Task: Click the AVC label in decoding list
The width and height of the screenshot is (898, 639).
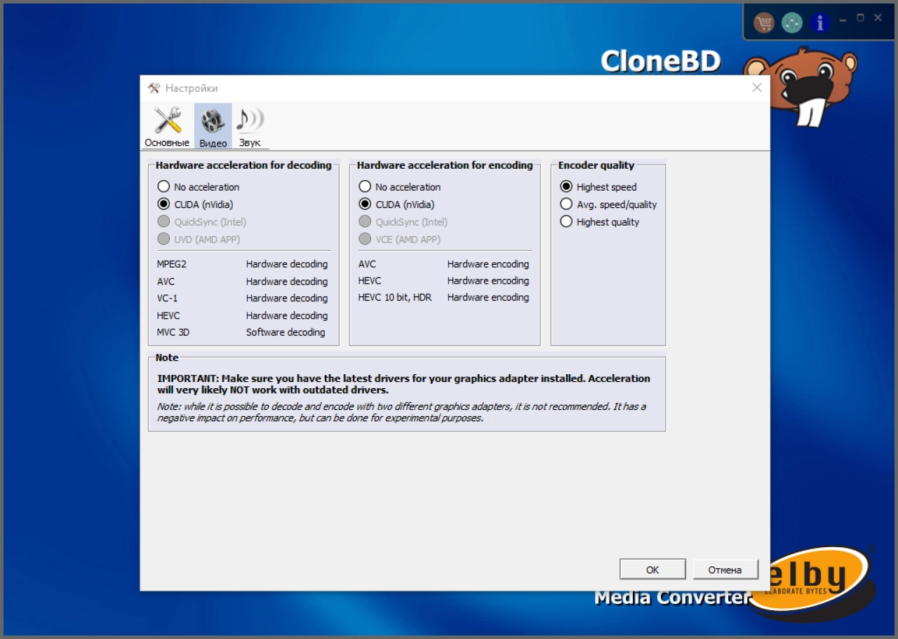Action: [166, 282]
